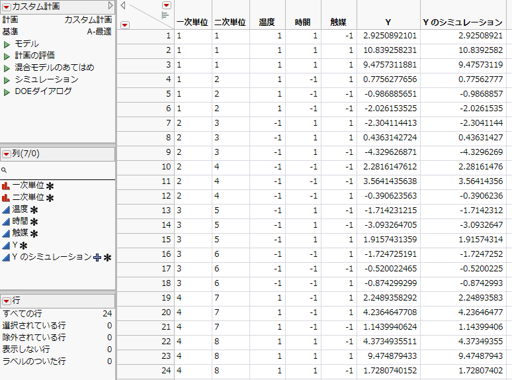Select 温度 in the columns list
Viewport: 512px width, 380px height.
tap(21, 209)
